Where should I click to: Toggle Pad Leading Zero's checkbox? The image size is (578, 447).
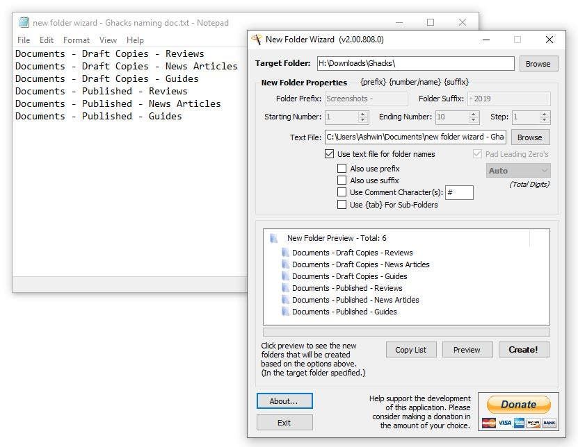tap(477, 154)
